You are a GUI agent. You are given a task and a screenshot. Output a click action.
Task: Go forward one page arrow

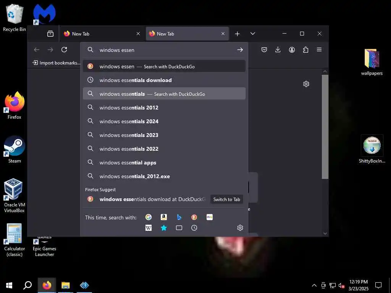coord(50,50)
